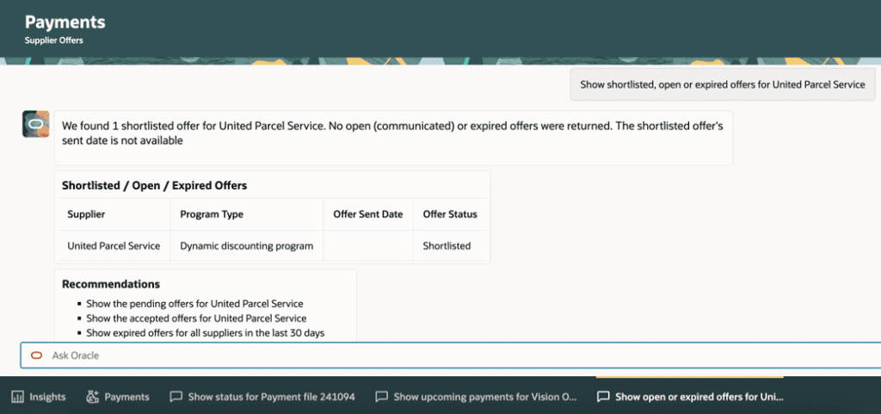This screenshot has height=414, width=881.
Task: Click the Insights bar chart icon
Action: coord(17,397)
